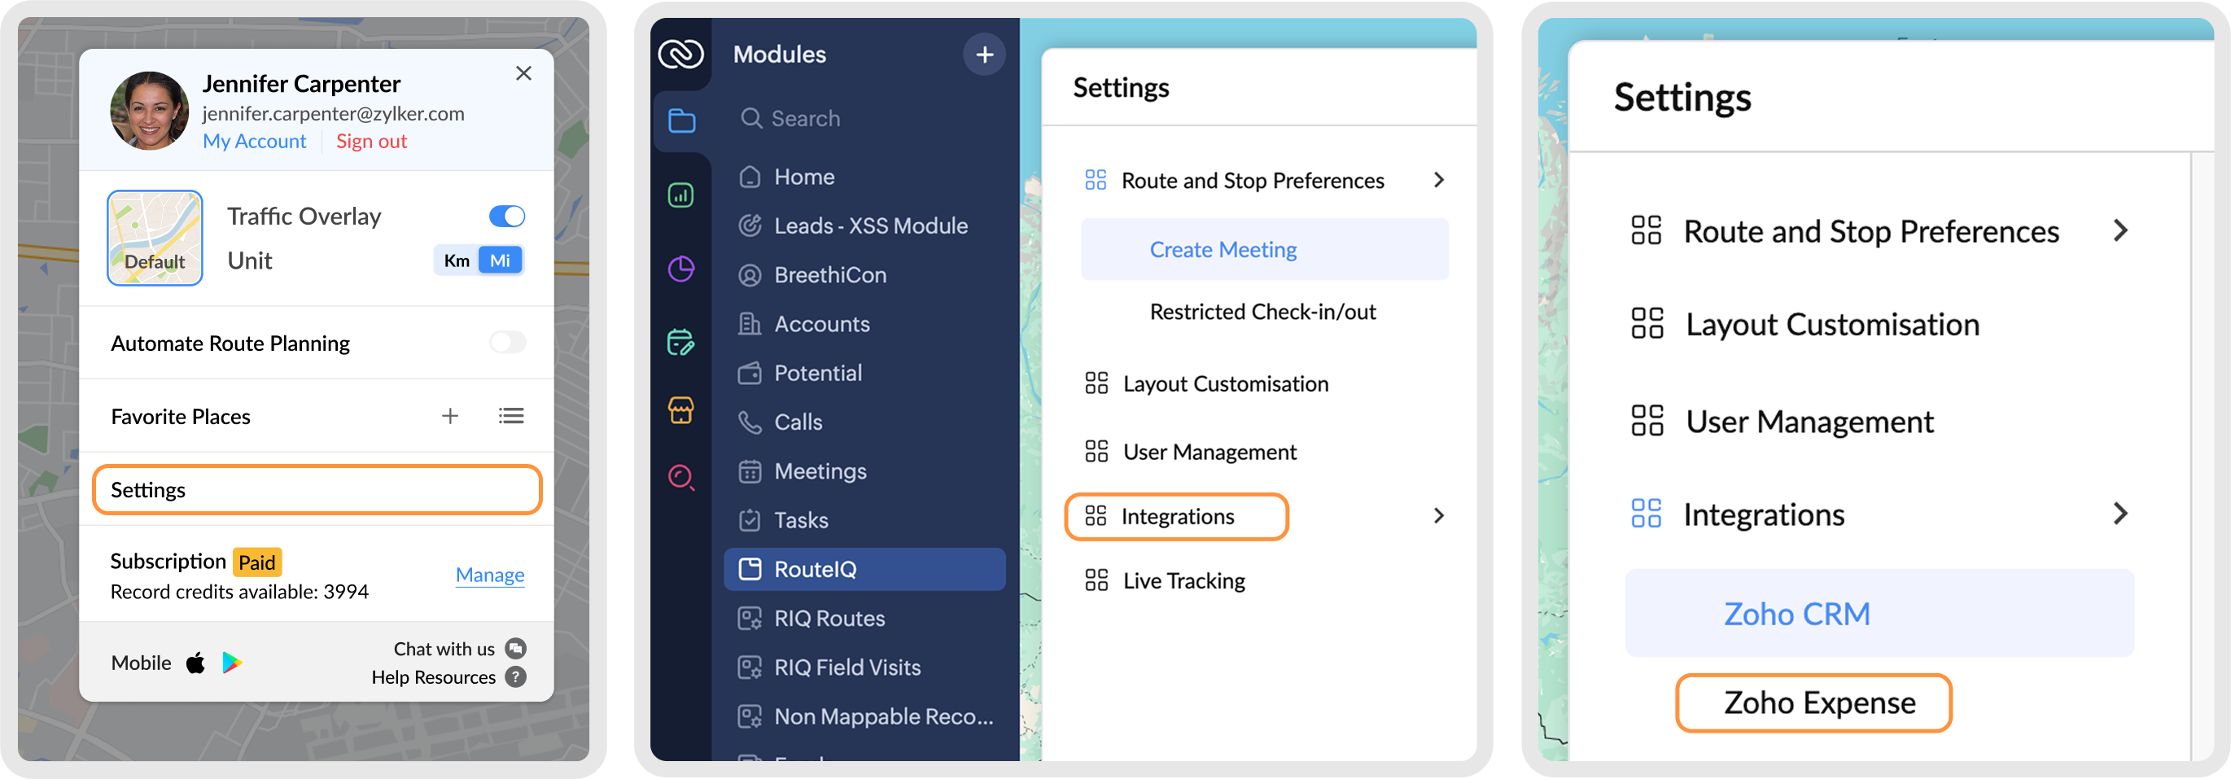Viewport: 2231px width, 779px height.
Task: Turn off the Traffic Overlay switch
Action: pos(506,217)
